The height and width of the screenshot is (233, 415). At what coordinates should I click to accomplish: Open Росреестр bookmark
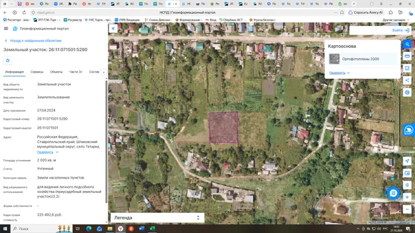[x=73, y=20]
